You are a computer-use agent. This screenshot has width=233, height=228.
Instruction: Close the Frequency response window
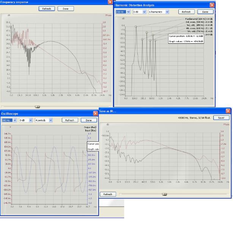pyautogui.click(x=110, y=2)
